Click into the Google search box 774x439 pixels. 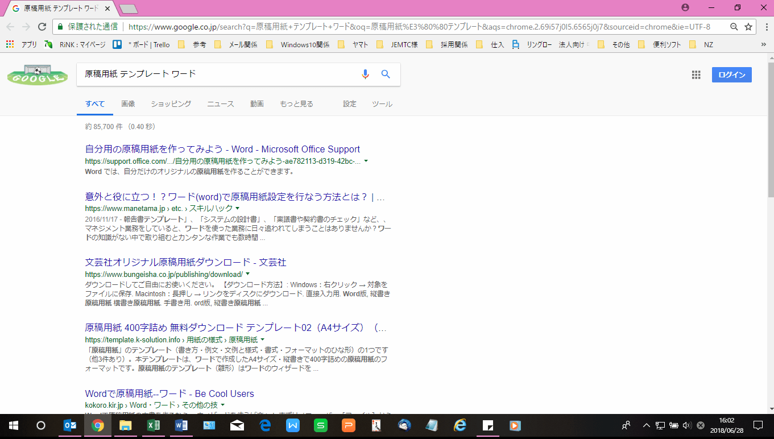coord(219,74)
